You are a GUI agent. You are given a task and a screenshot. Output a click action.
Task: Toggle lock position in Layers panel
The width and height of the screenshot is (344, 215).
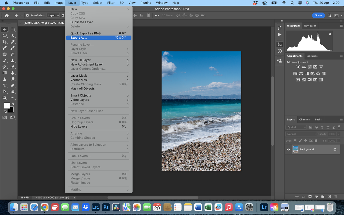click(x=306, y=141)
